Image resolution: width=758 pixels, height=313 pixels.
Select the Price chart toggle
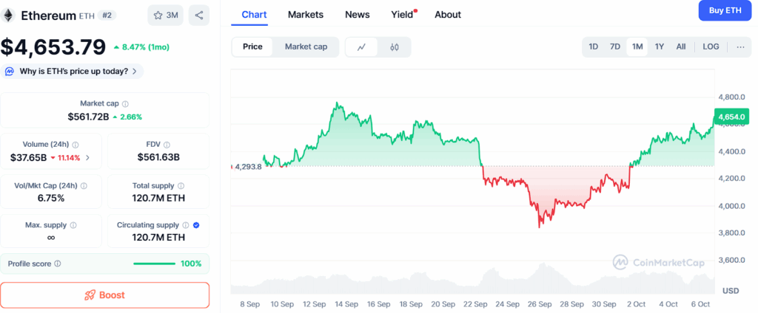pyautogui.click(x=252, y=47)
